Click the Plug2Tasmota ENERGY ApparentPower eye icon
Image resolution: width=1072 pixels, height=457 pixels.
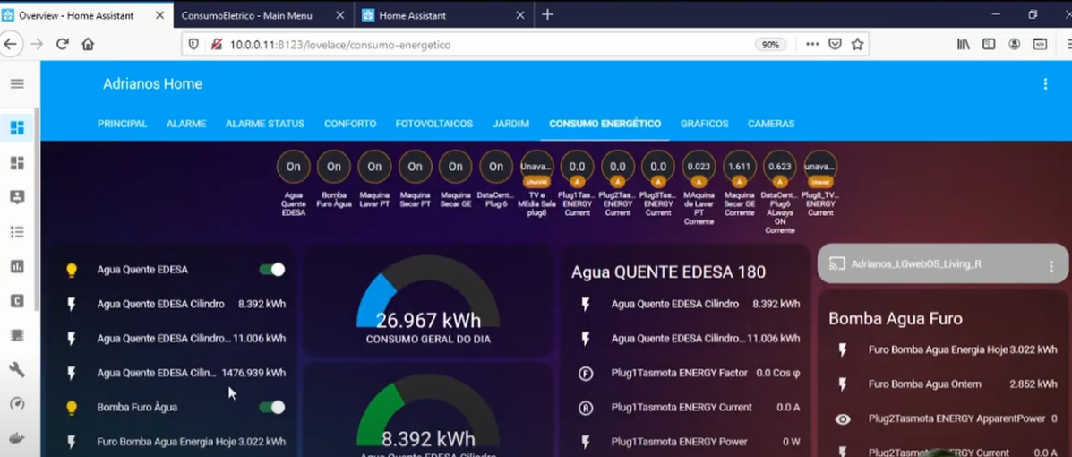pyautogui.click(x=843, y=418)
